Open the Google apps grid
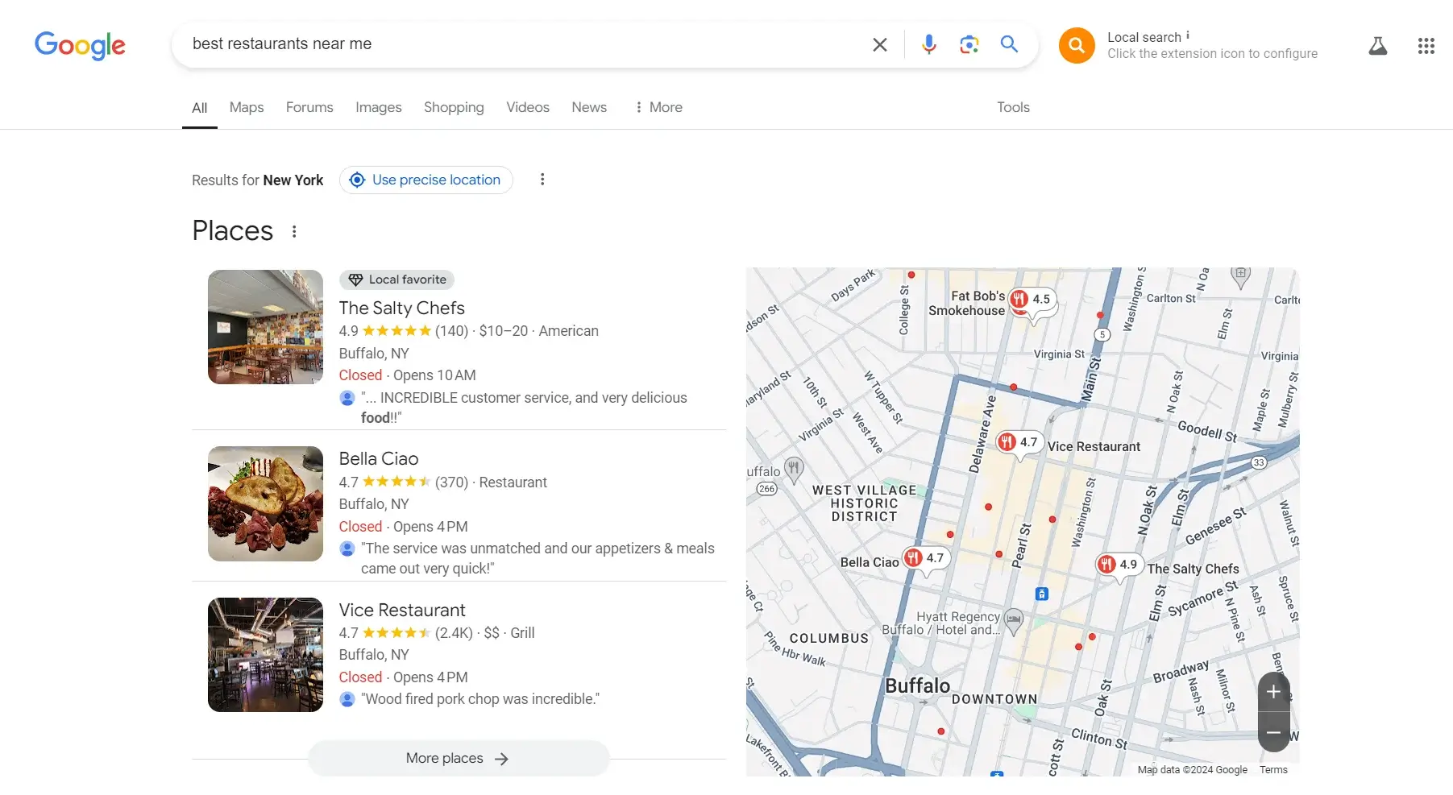 (x=1426, y=46)
